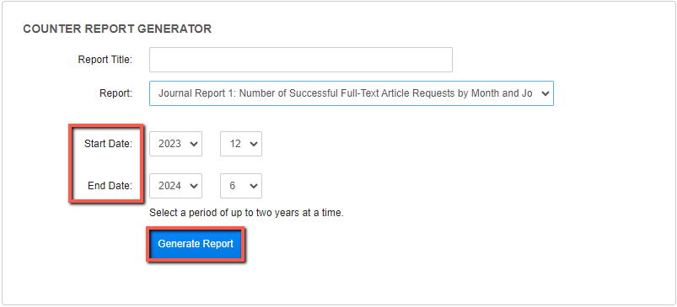Click the Generate Report button
This screenshot has height=307, width=677.
tap(196, 244)
